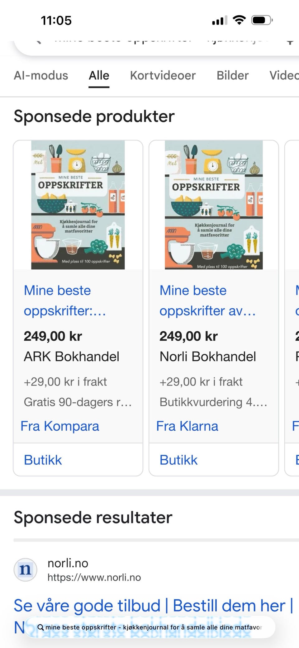Image resolution: width=299 pixels, height=648 pixels.
Task: Switch to Bilder results tab
Action: [x=233, y=75]
